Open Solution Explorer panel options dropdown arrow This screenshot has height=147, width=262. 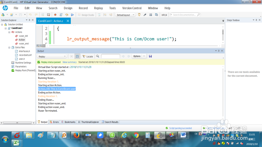pos(26,20)
